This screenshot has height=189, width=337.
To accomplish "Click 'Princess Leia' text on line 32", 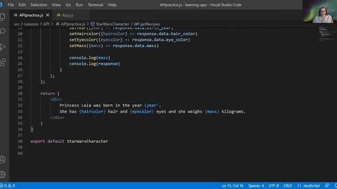I will [75, 105].
